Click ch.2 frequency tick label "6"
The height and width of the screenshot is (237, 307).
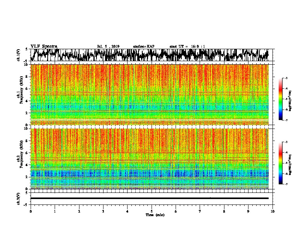click(27, 153)
